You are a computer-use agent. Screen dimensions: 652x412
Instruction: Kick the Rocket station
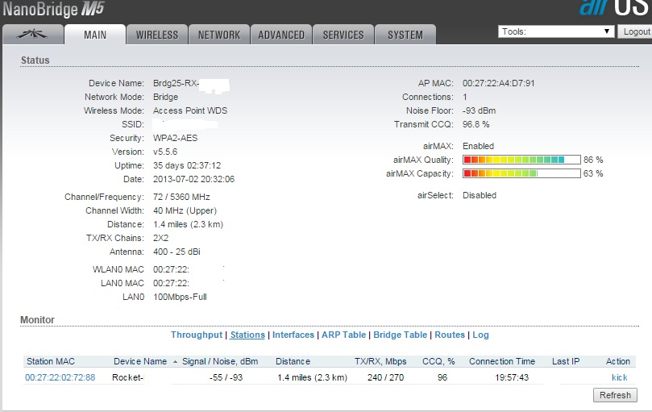tap(619, 377)
